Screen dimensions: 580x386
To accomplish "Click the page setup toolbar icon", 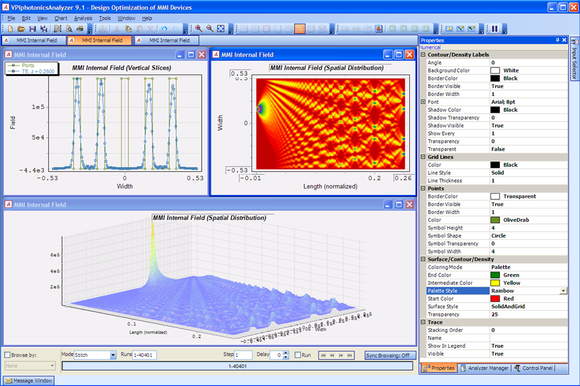I will click(x=57, y=29).
